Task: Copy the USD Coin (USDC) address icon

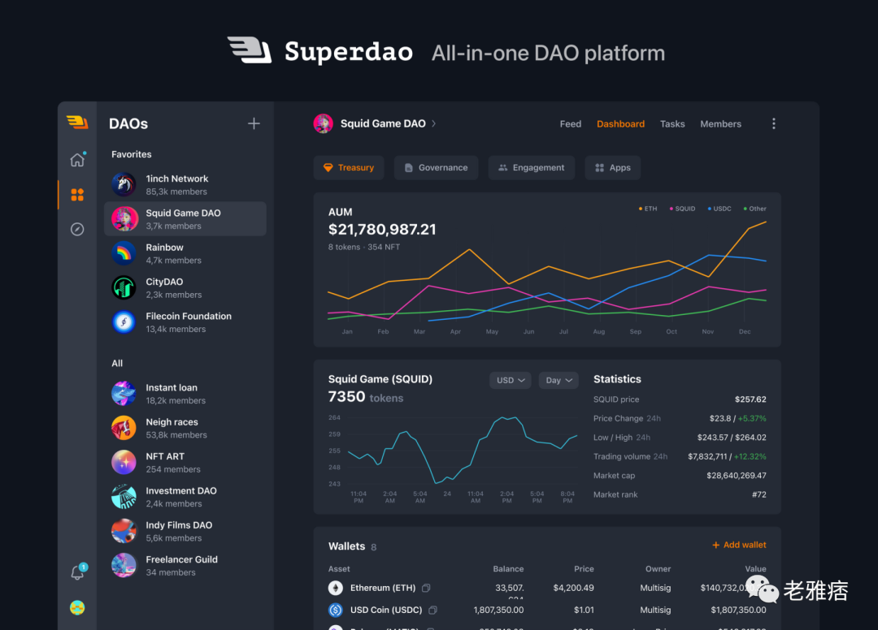Action: pyautogui.click(x=432, y=610)
